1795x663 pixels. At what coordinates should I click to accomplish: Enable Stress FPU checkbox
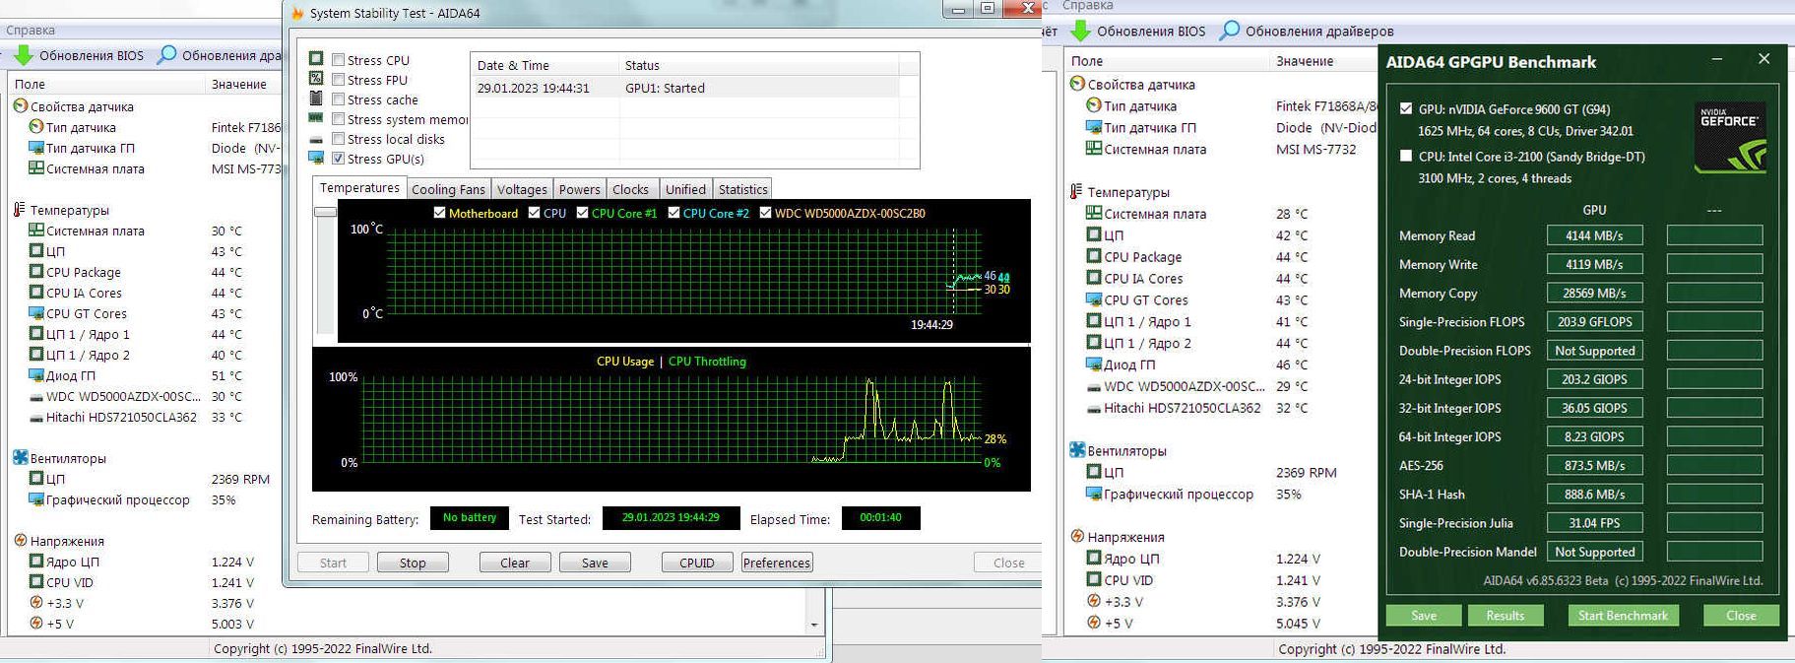[338, 80]
